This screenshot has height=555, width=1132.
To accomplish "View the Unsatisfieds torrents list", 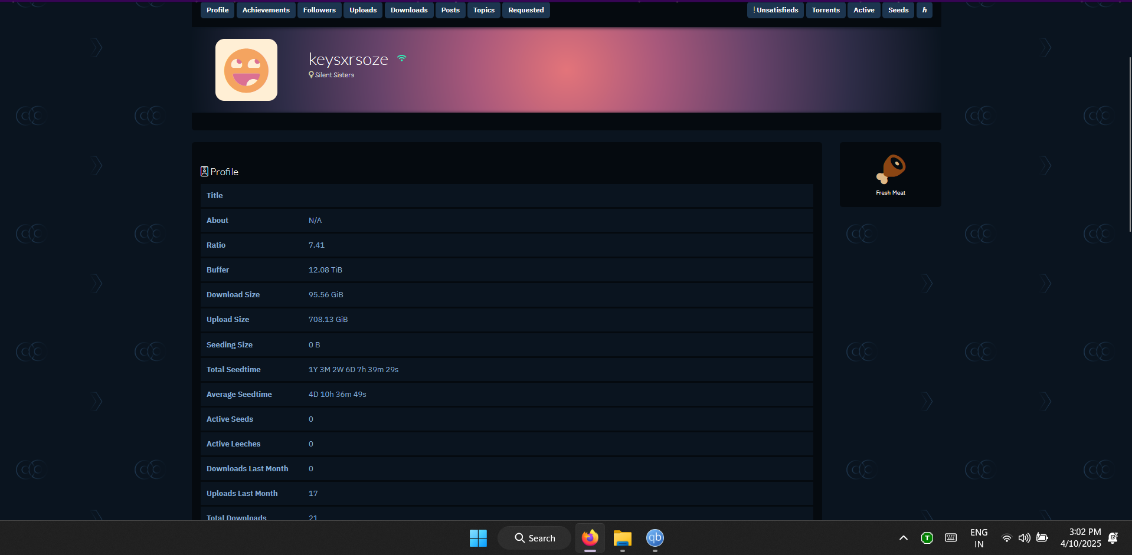I will [x=776, y=10].
